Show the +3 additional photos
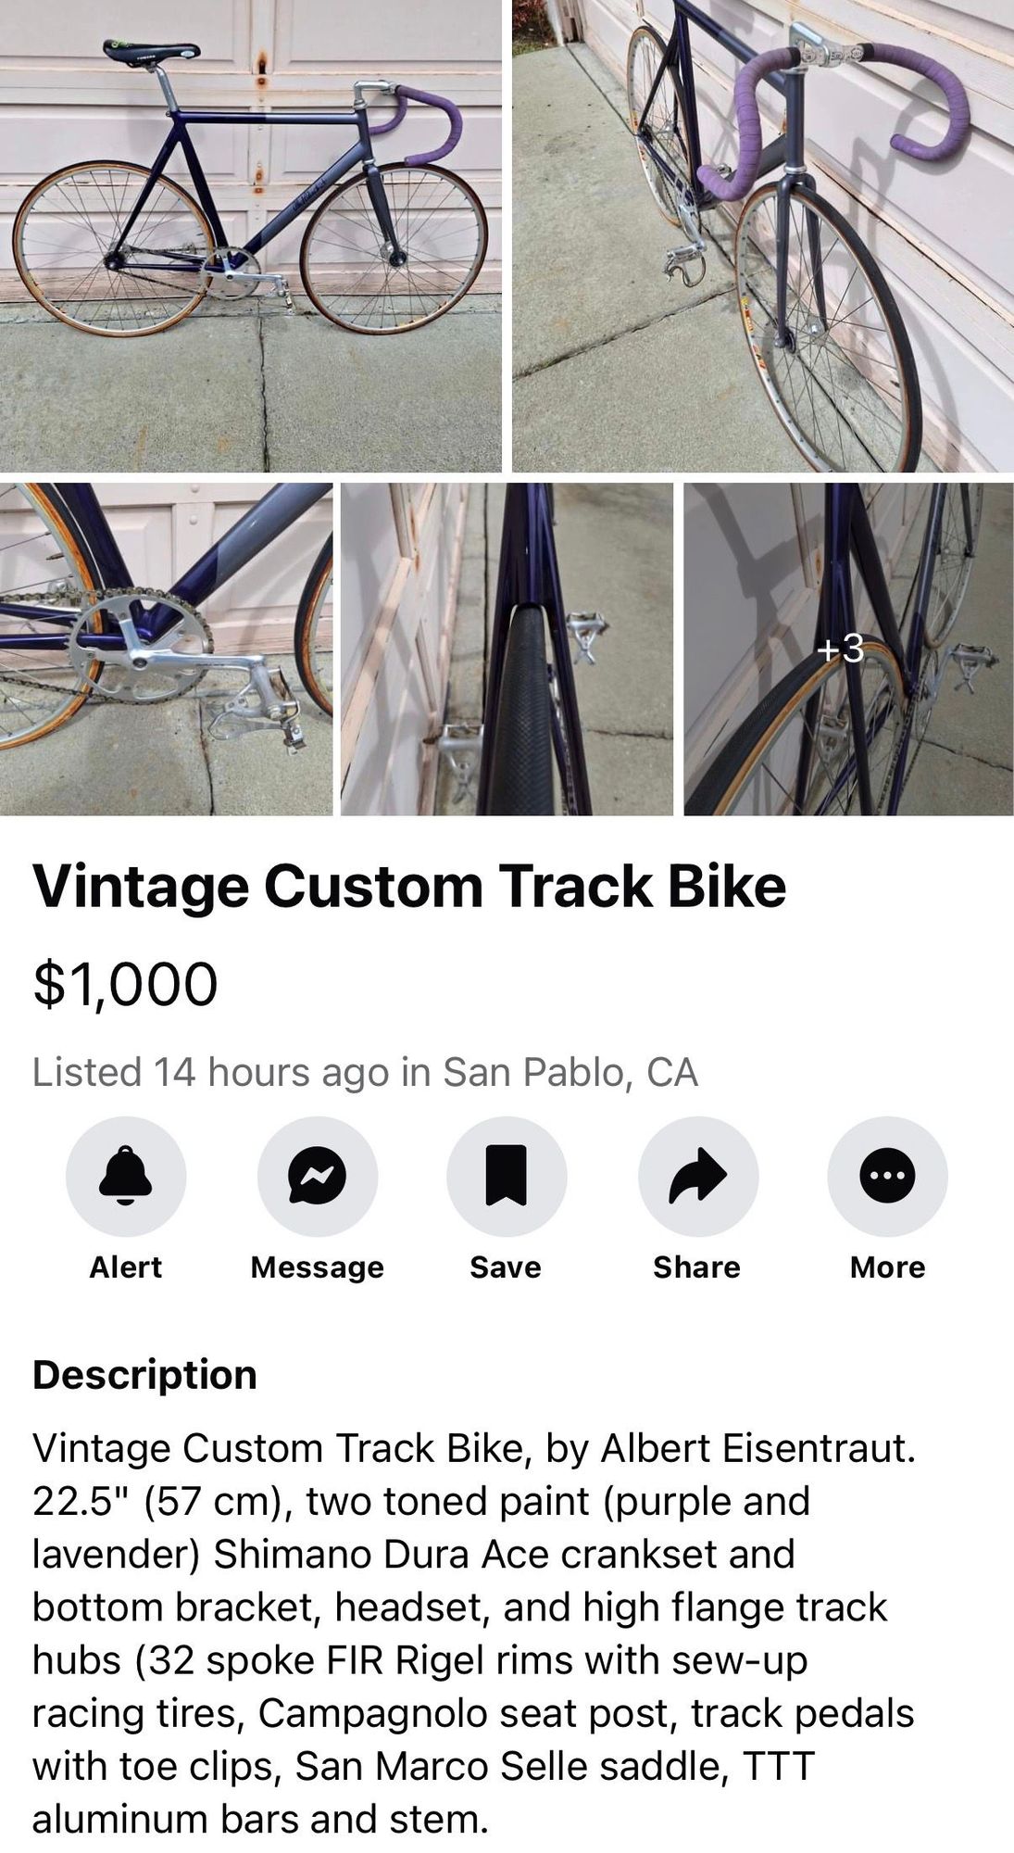This screenshot has height=1853, width=1014. [x=848, y=649]
